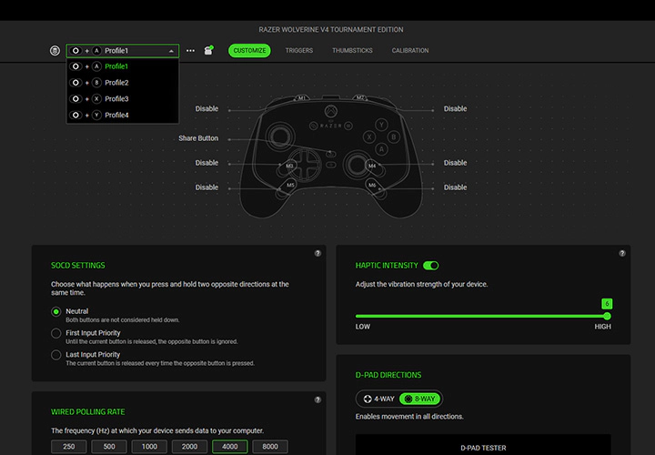This screenshot has height=455, width=655.
Task: Click the onboard profile storage icon
Action: tap(55, 51)
